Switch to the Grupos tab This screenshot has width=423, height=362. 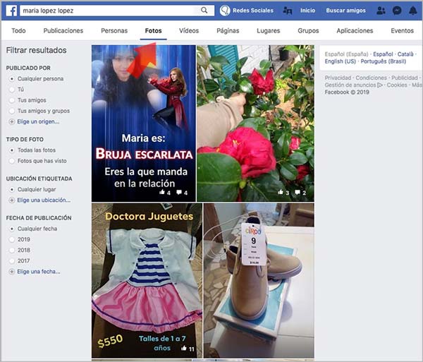tap(308, 31)
